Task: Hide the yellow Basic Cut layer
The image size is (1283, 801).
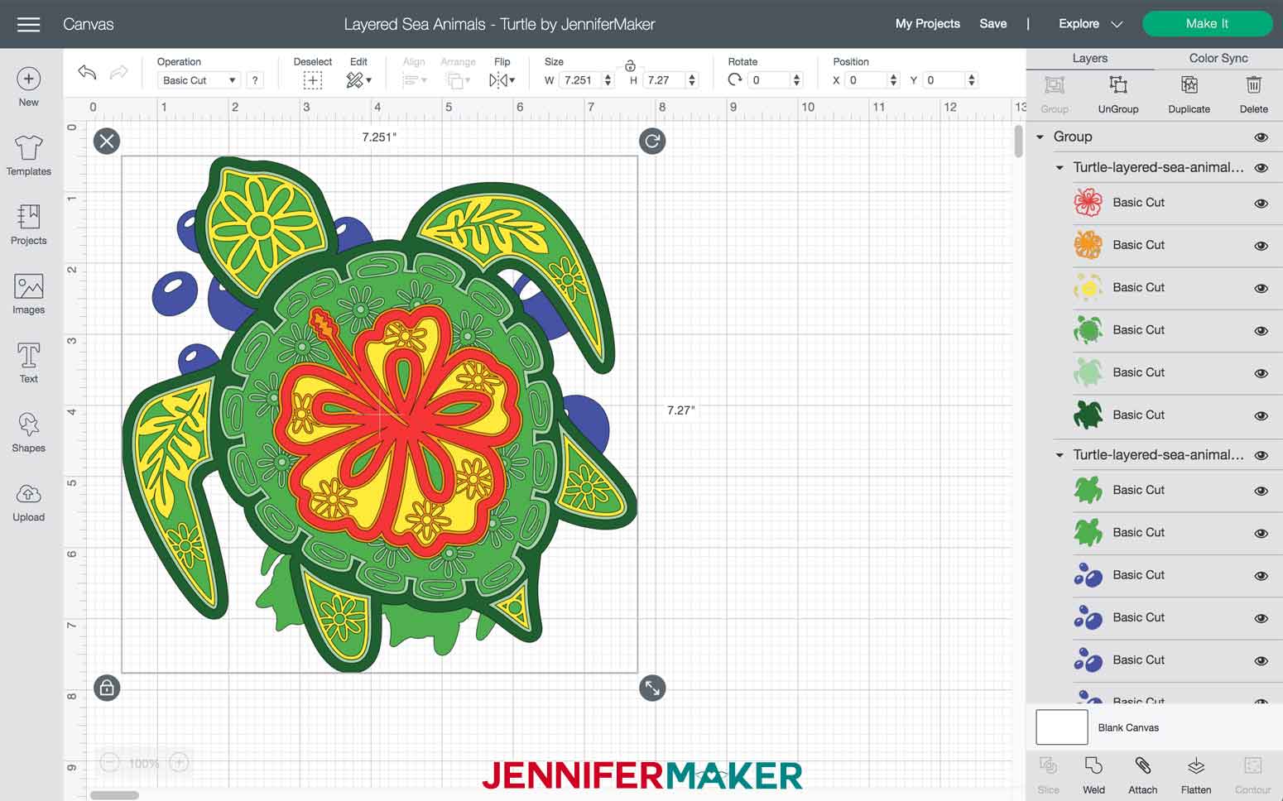Action: point(1261,289)
